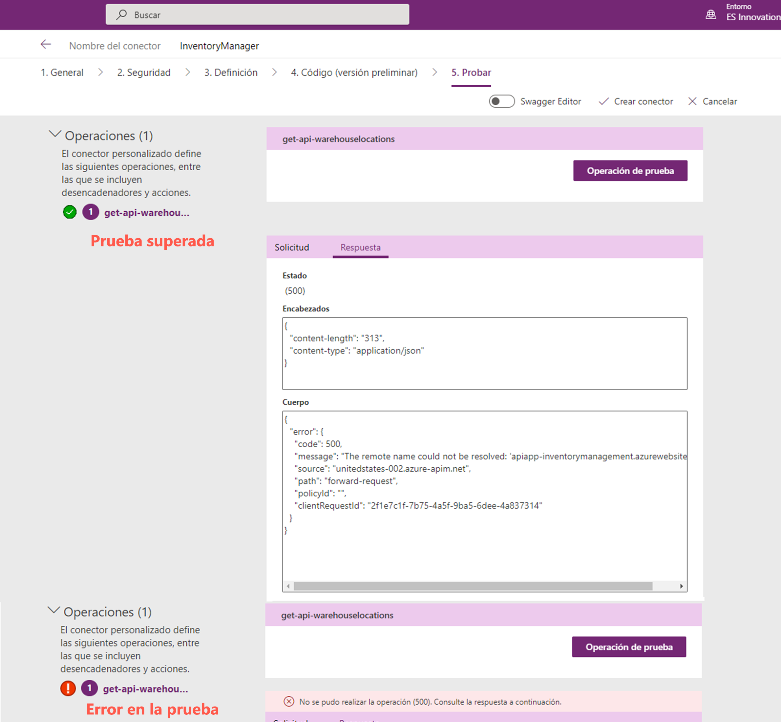Click the (500) status value
Image resolution: width=781 pixels, height=722 pixels.
tap(295, 291)
